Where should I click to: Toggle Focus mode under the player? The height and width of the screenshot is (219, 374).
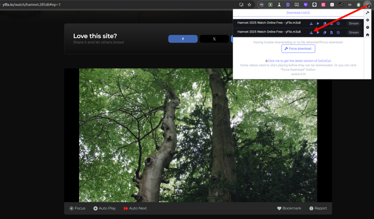pos(77,208)
